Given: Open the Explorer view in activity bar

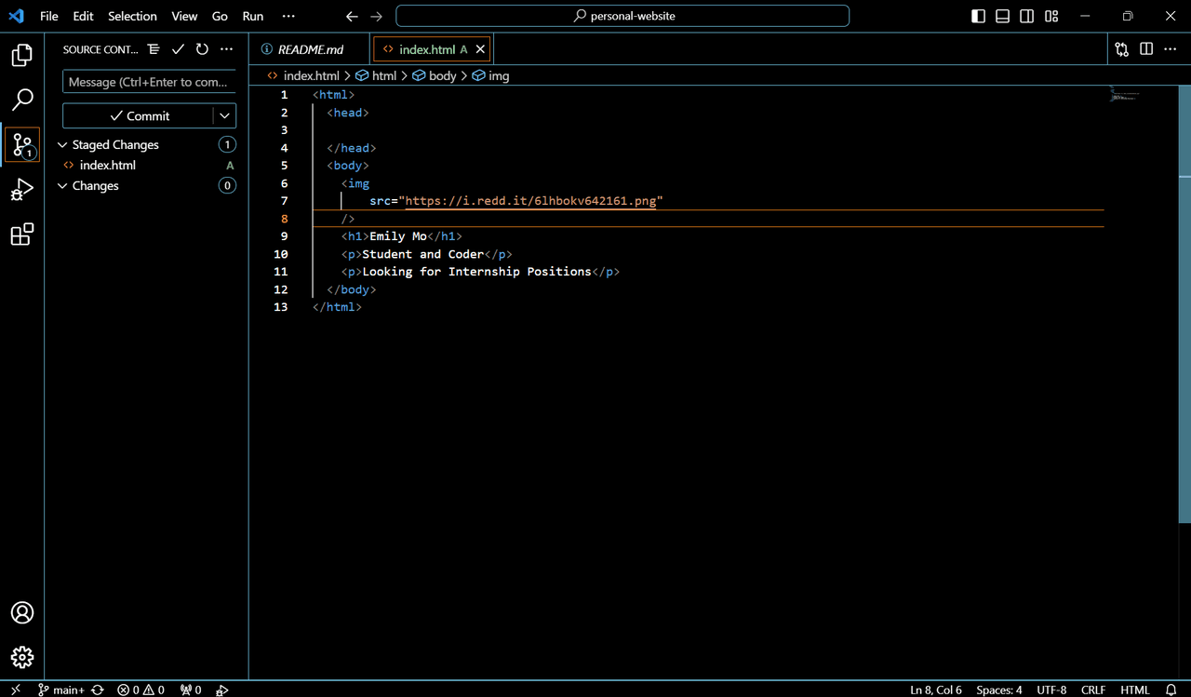Looking at the screenshot, I should [22, 56].
